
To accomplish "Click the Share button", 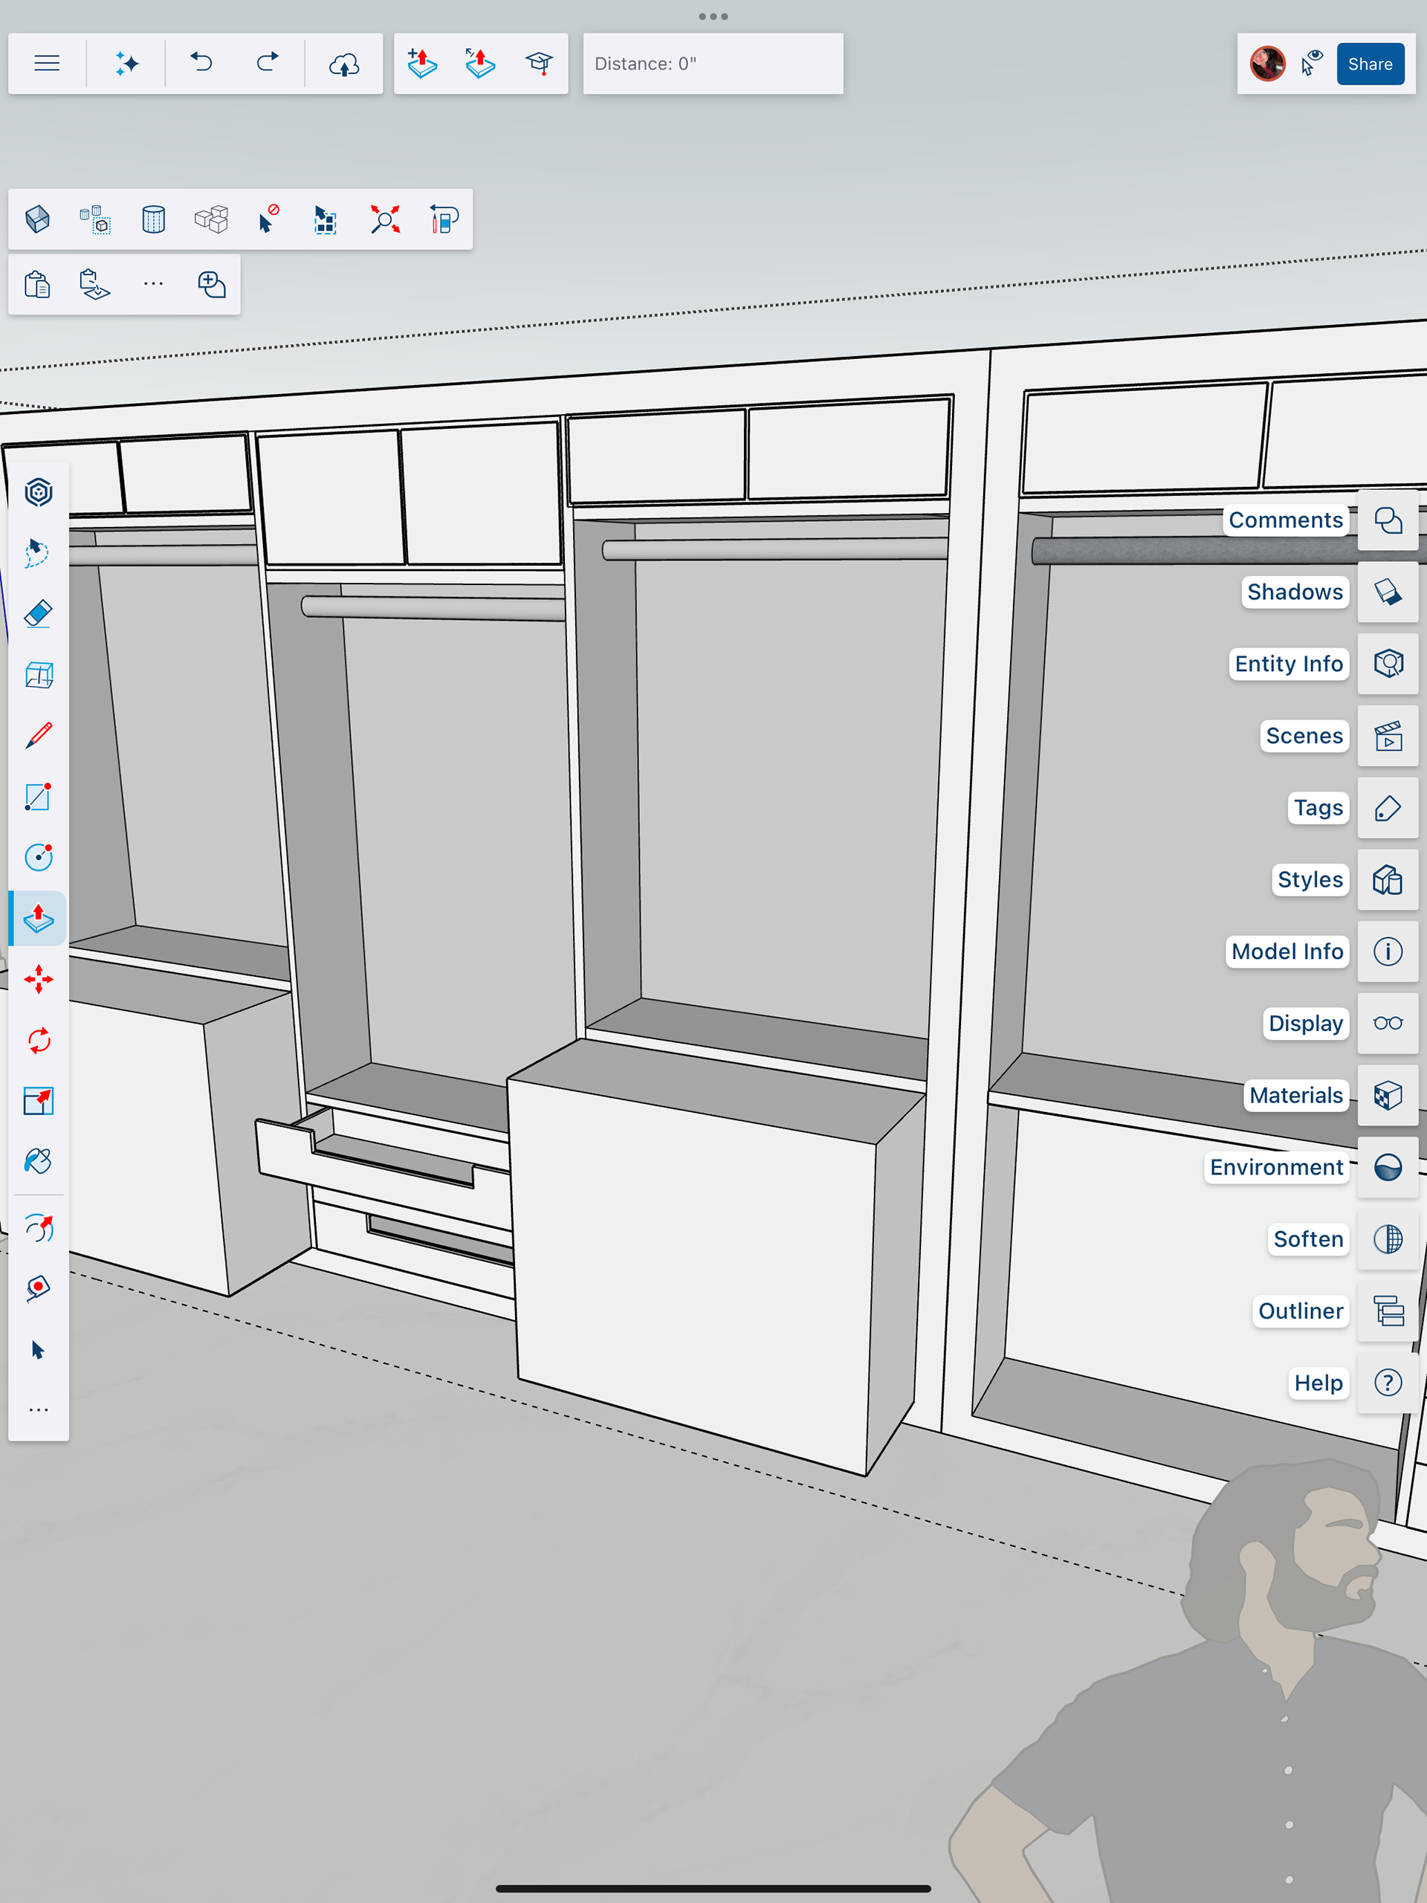I will coord(1369,64).
